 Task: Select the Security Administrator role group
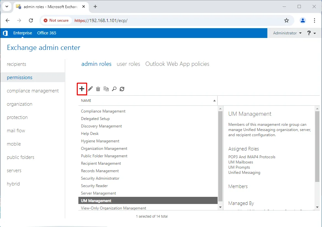148,178
